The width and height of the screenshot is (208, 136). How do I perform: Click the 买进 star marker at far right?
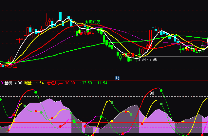point(188,50)
